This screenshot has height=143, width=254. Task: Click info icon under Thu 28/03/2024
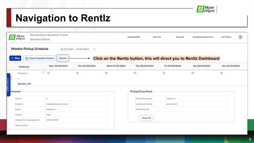135,73
